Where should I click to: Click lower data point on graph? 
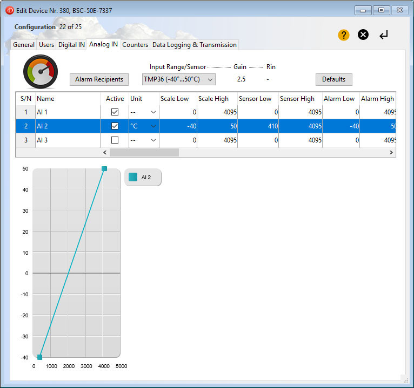[x=39, y=357]
